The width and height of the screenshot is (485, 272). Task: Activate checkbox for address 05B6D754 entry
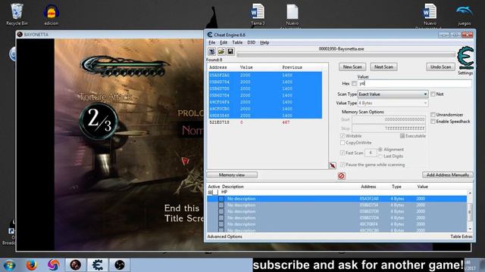pos(221,205)
